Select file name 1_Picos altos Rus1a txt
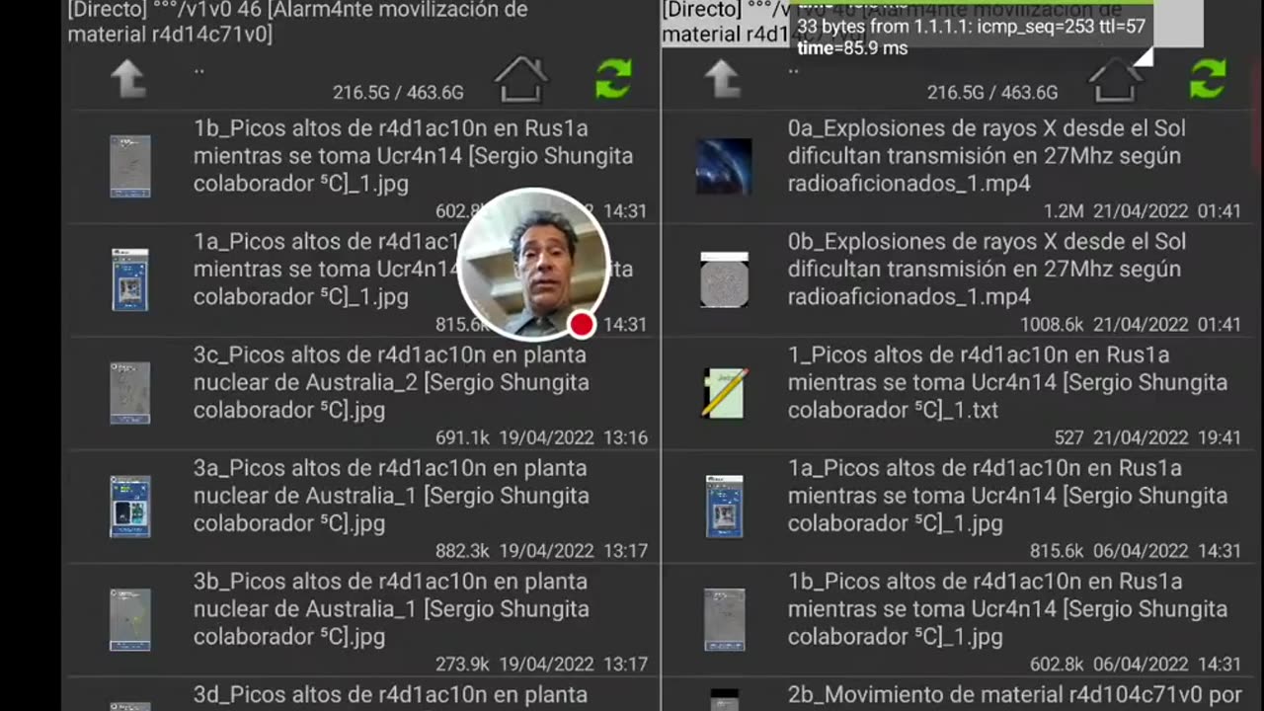Viewport: 1264px width, 711px height. pos(1007,382)
